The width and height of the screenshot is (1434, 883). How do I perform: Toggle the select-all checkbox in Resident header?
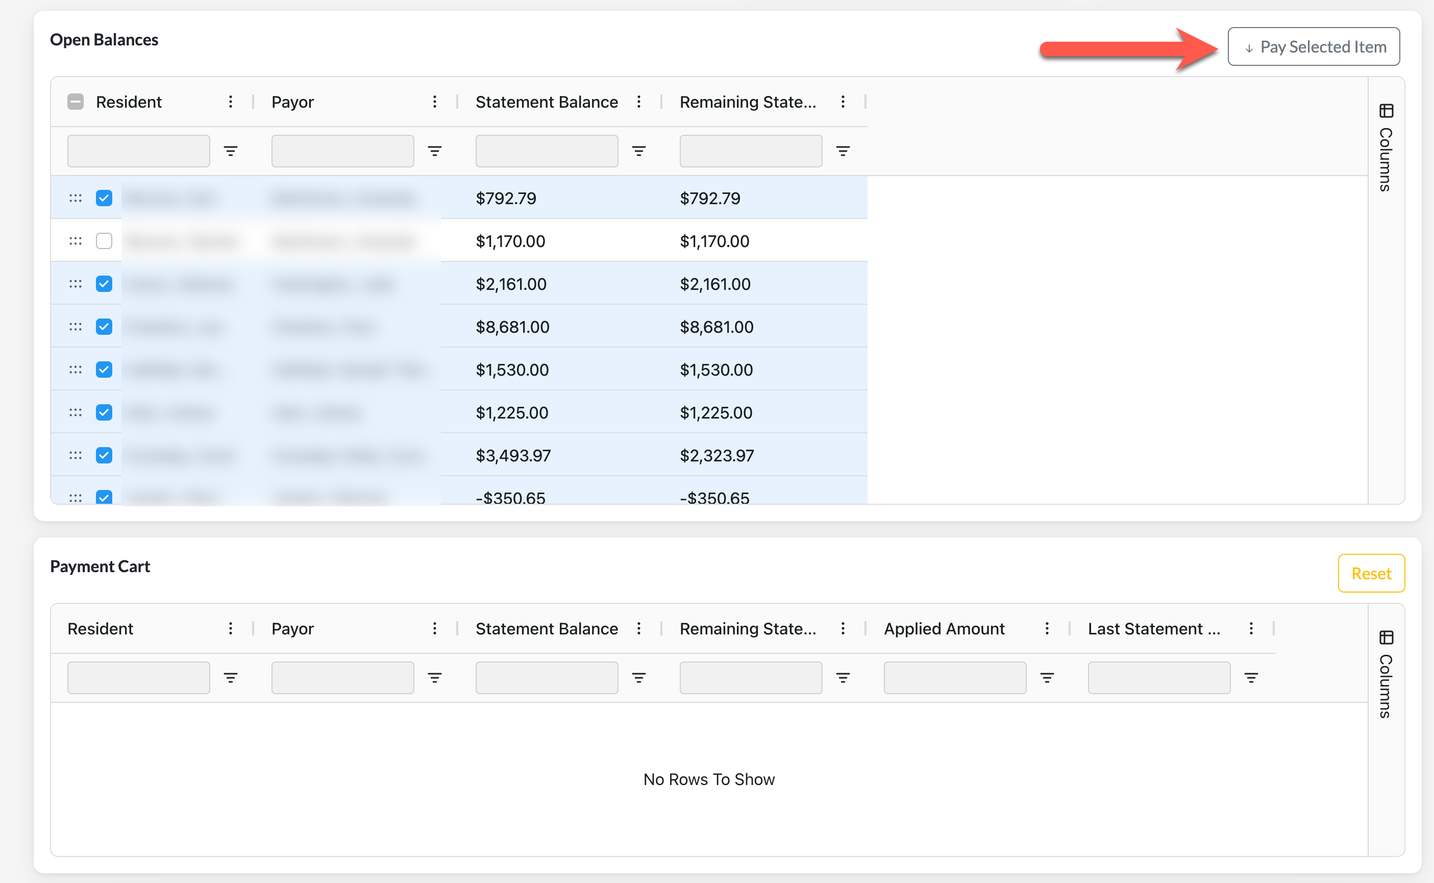pyautogui.click(x=76, y=102)
